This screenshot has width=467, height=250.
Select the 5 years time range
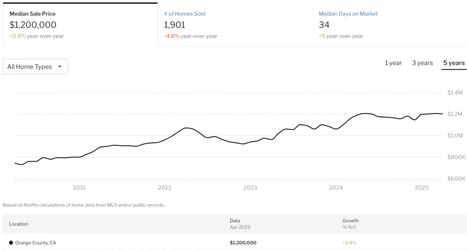point(454,63)
